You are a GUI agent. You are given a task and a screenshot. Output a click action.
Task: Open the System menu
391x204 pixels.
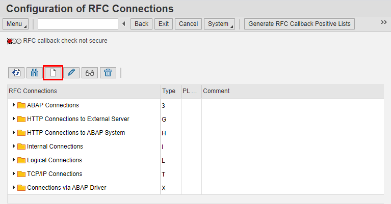pos(220,24)
